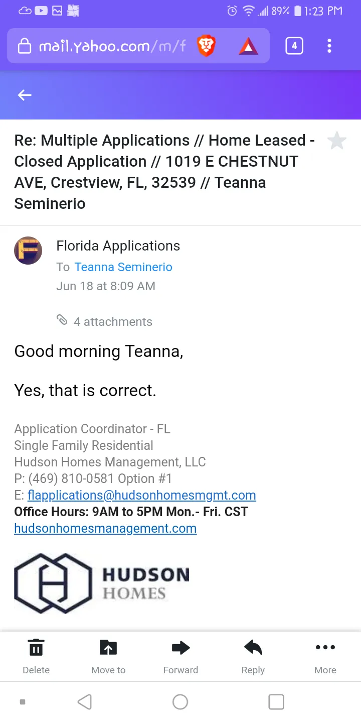Screen dimensions: 361x723
Task: Delete this email with trash icon
Action: click(x=36, y=656)
